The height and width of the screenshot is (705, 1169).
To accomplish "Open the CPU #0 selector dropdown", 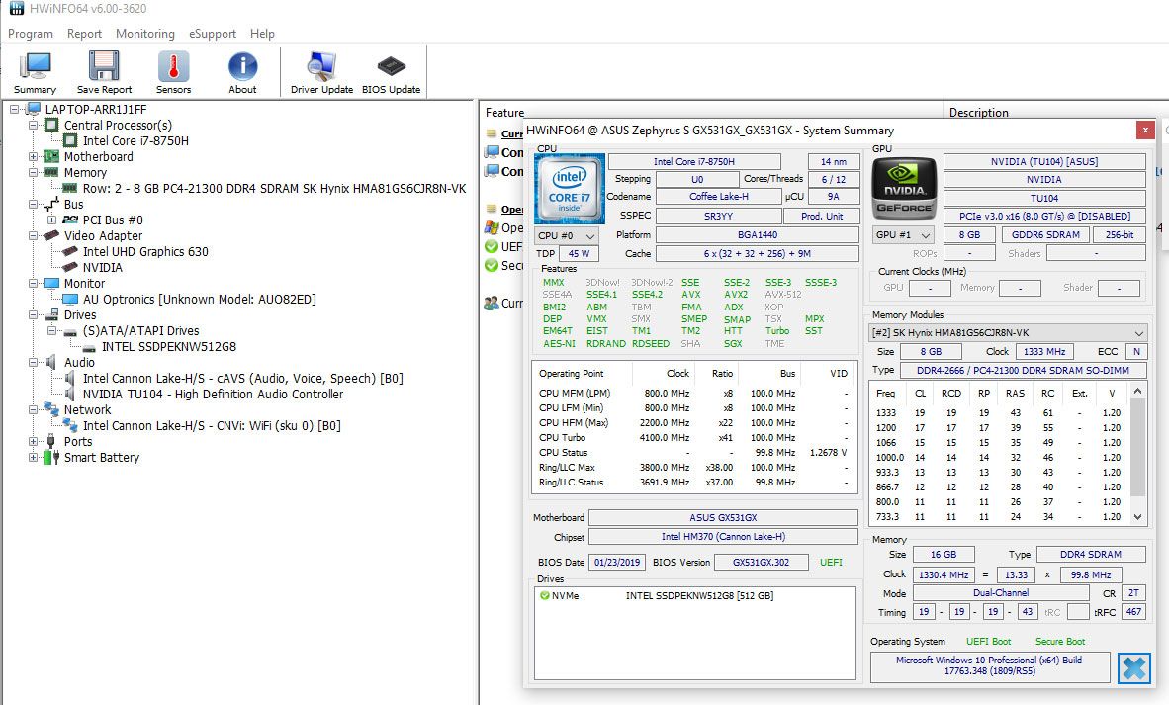I will [x=567, y=235].
